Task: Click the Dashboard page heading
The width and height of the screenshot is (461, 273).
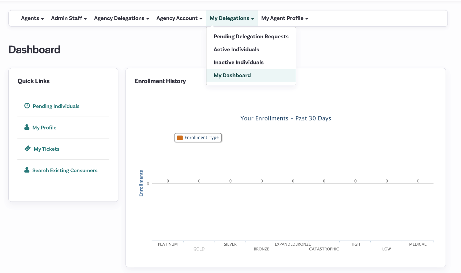Action: click(x=35, y=50)
